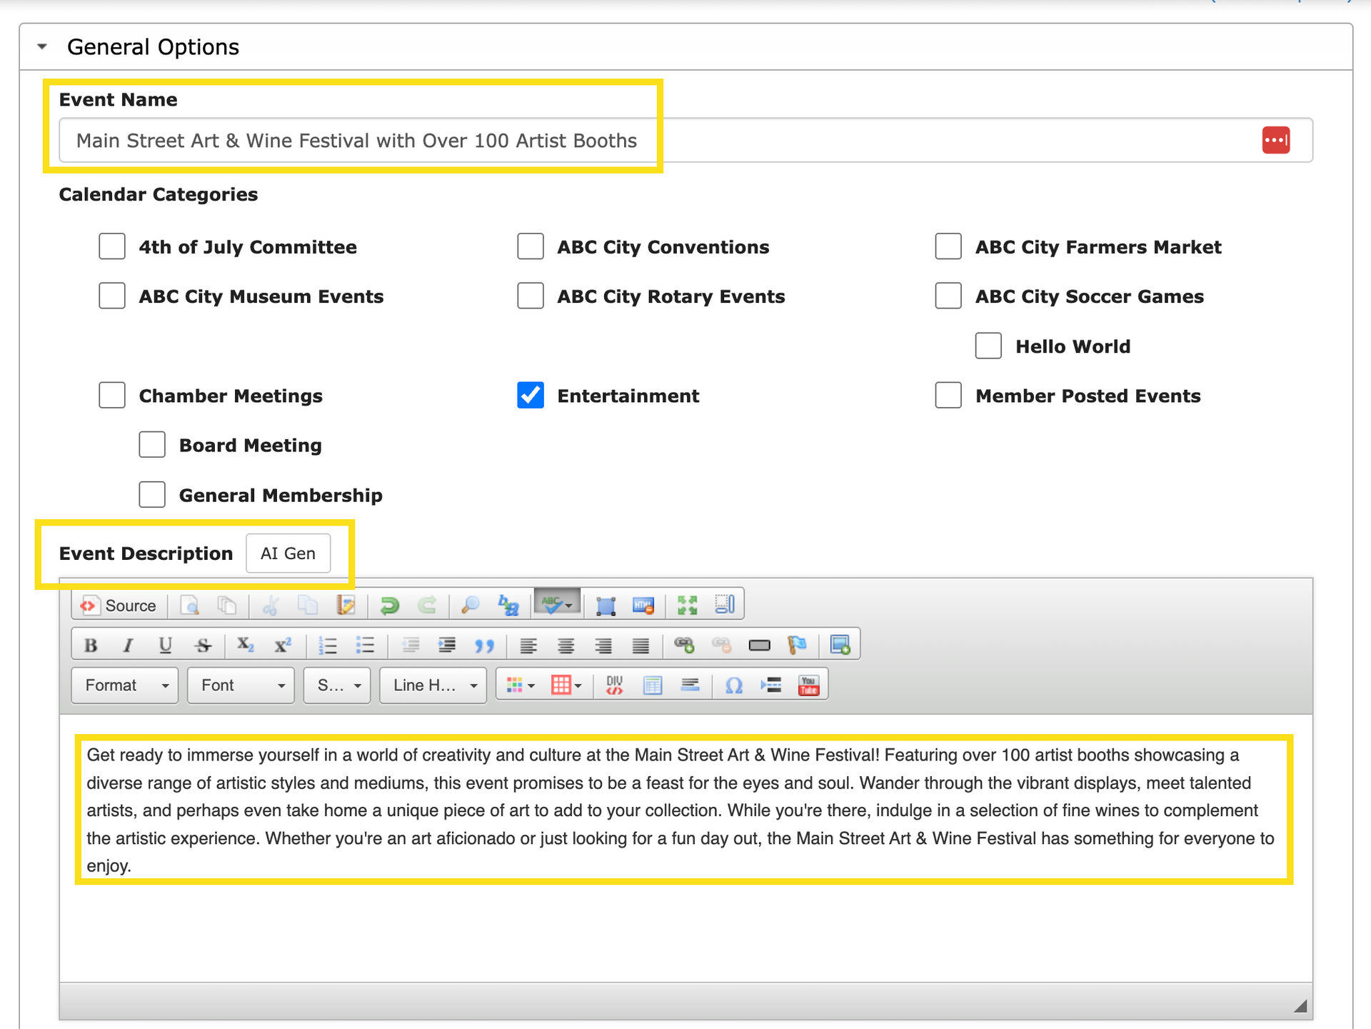This screenshot has height=1029, width=1371.
Task: Check the Member Posted Events category
Action: pyautogui.click(x=948, y=395)
